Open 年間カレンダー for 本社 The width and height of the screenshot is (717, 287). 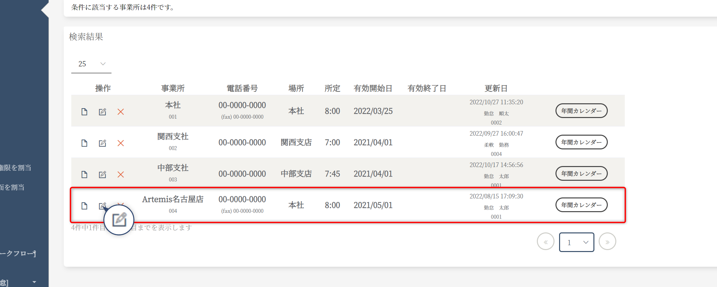(581, 111)
